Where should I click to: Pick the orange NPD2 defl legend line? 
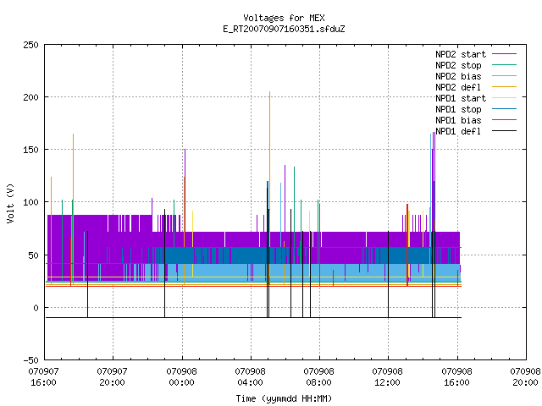[x=504, y=87]
